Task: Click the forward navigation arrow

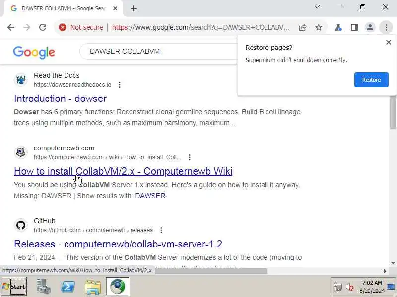Action: (27, 27)
